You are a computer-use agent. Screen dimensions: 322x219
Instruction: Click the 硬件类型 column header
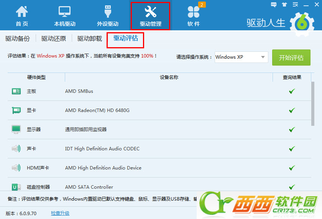tap(36, 77)
